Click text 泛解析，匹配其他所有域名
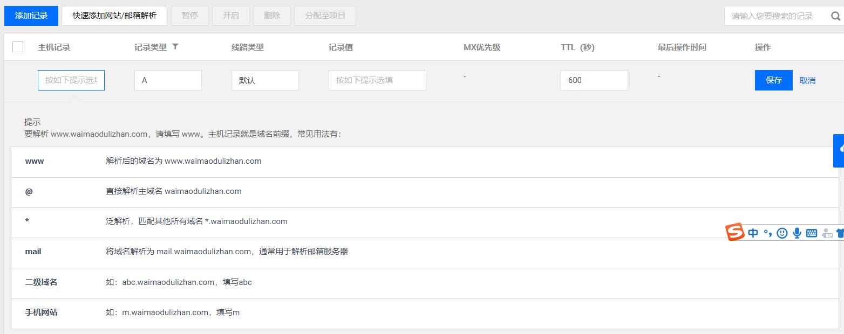 (154, 221)
